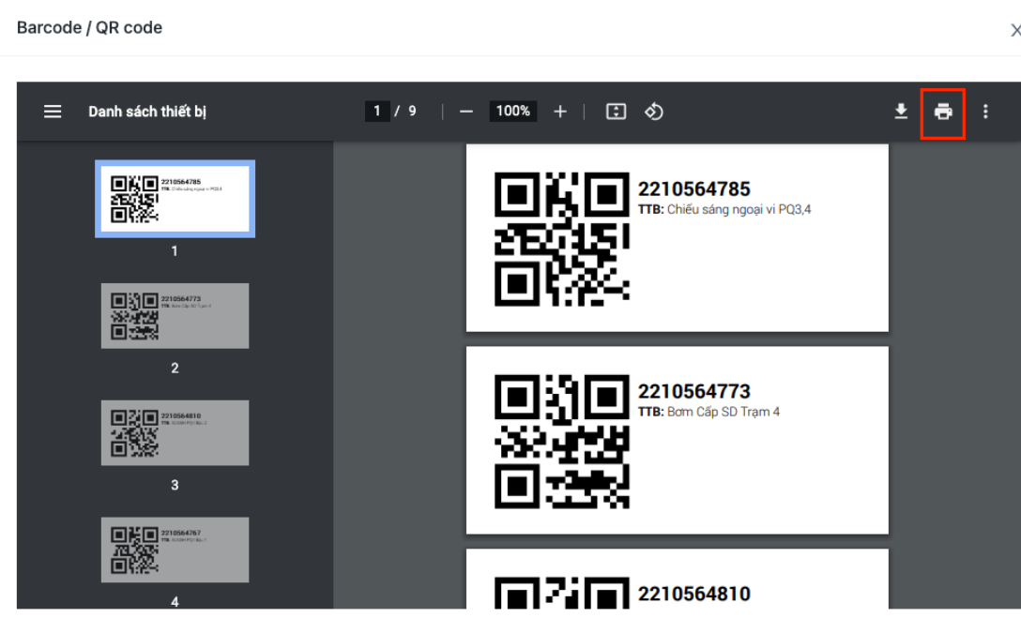This screenshot has height=633, width=1021.
Task: Click the page number input field
Action: tap(377, 112)
